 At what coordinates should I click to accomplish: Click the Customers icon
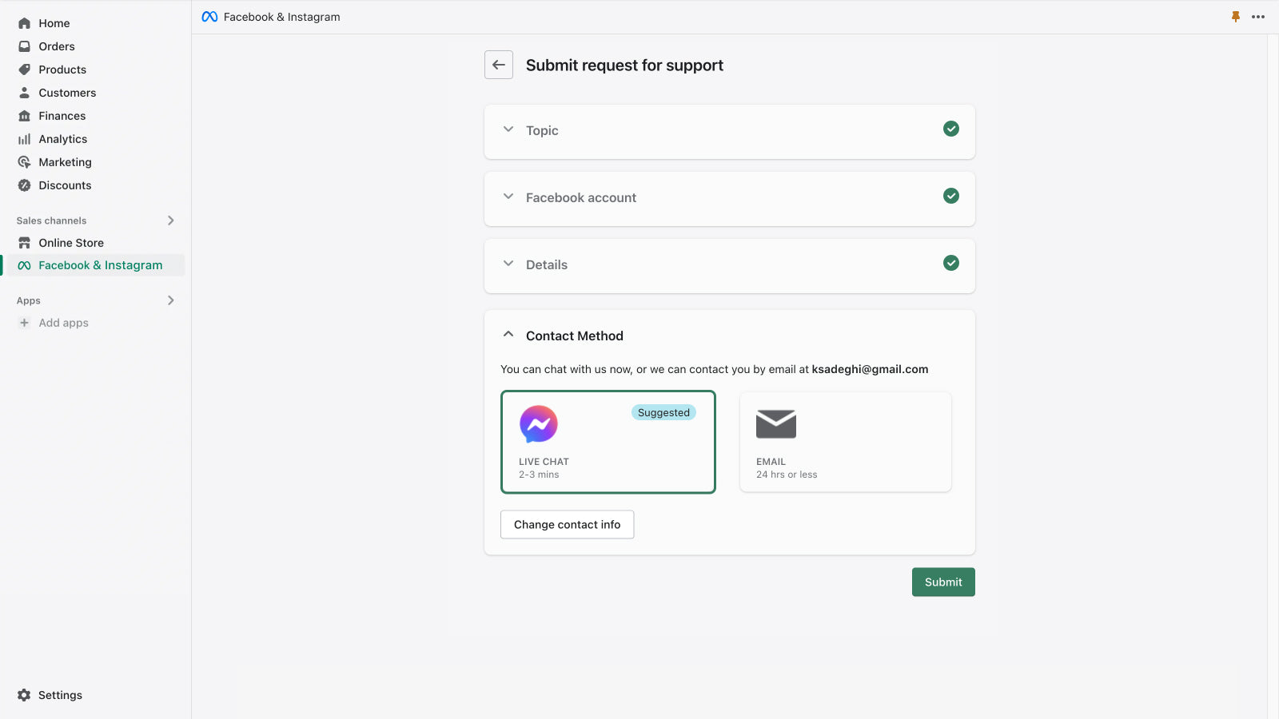tap(24, 93)
